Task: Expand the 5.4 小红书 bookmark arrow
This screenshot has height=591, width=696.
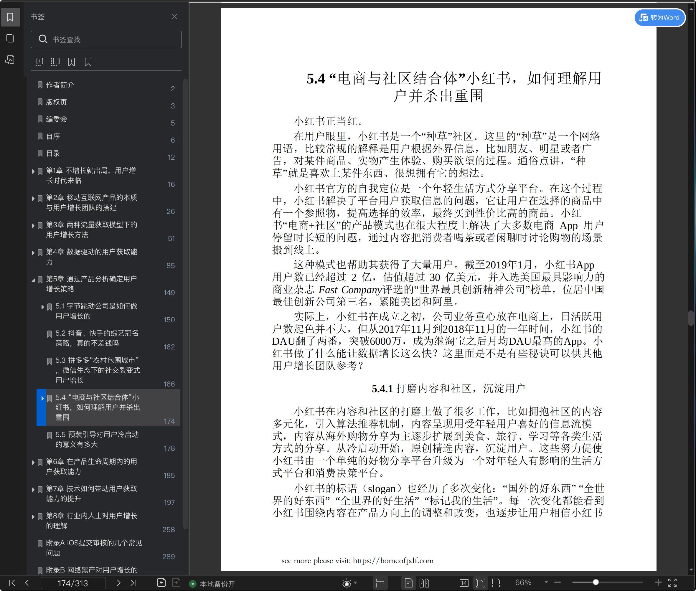Action: 42,398
